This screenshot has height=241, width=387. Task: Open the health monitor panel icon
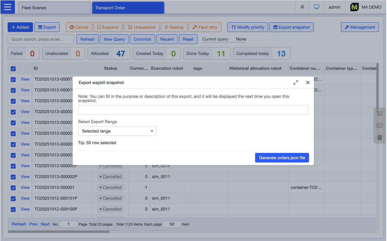[x=379, y=125]
